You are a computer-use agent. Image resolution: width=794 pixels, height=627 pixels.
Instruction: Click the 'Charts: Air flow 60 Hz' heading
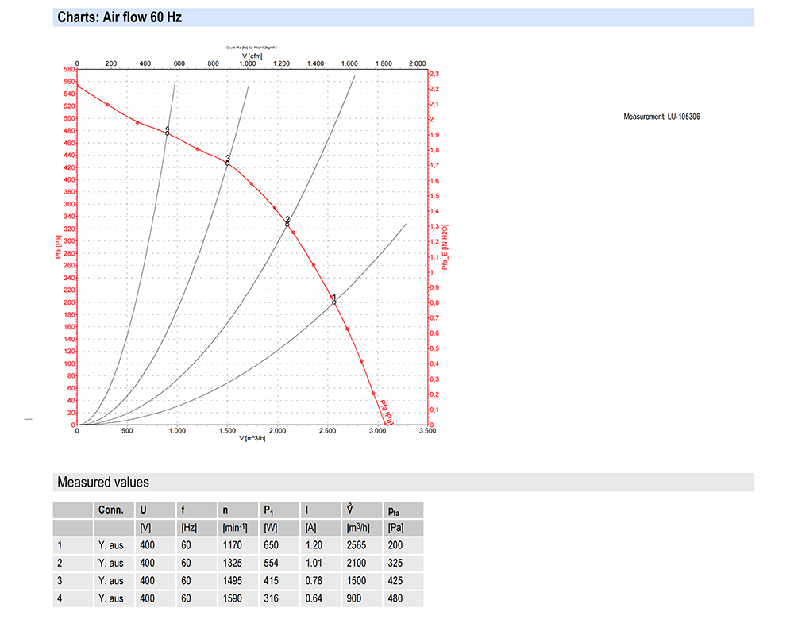pyautogui.click(x=119, y=17)
